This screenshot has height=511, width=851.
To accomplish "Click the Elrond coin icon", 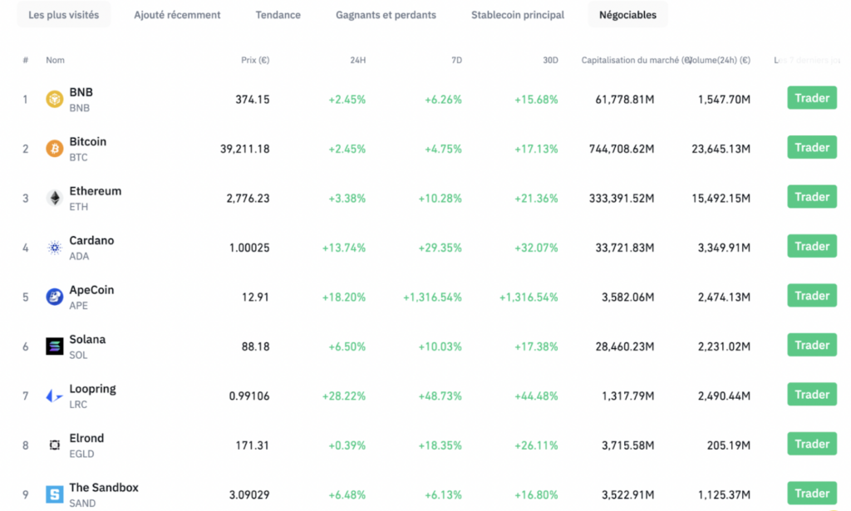I will pyautogui.click(x=53, y=444).
